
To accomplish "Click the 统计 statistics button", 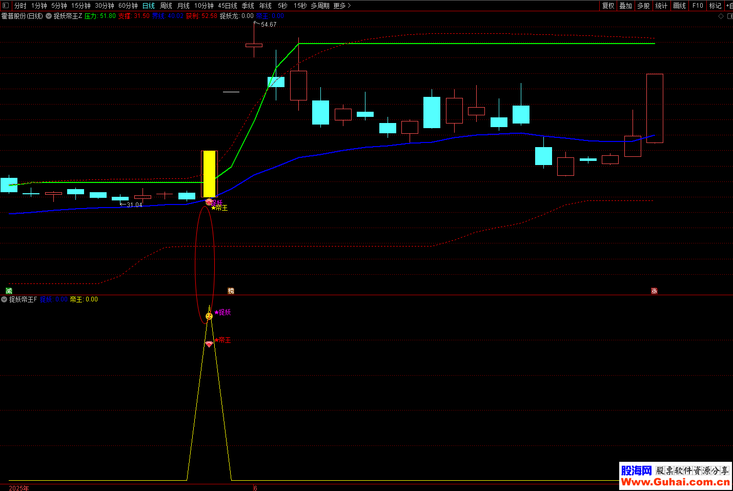I will [661, 6].
